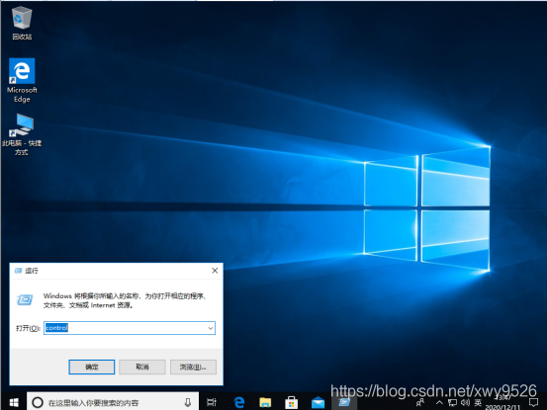The width and height of the screenshot is (547, 410).
Task: Click the Run dialog taskbar icon
Action: pyautogui.click(x=344, y=402)
